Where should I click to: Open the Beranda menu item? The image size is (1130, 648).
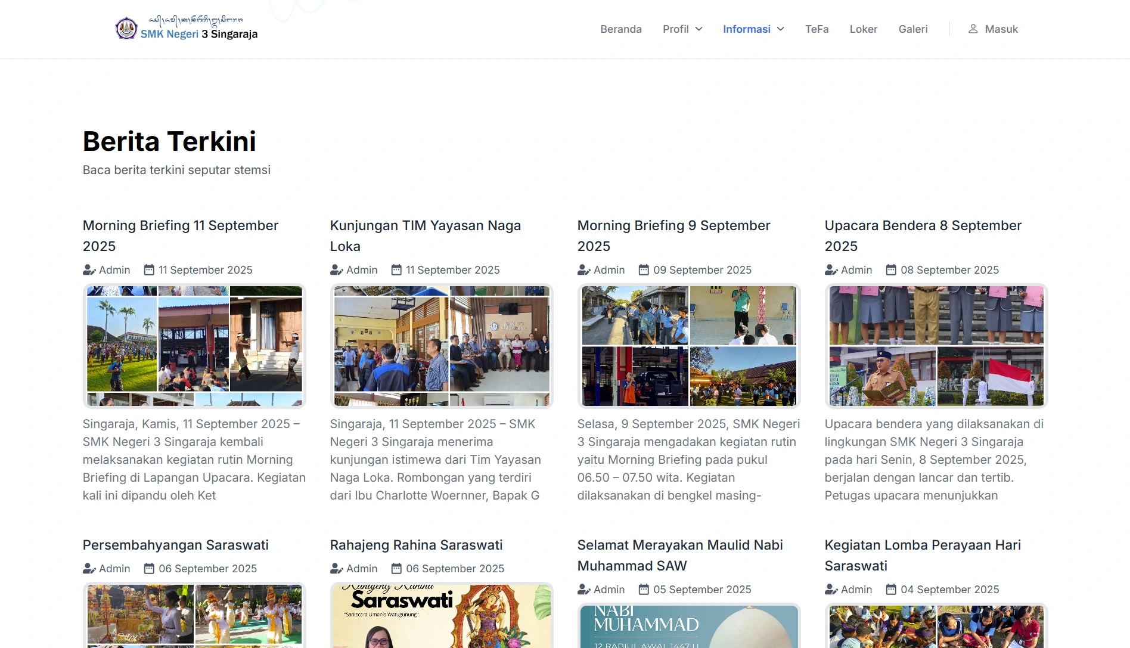click(621, 29)
